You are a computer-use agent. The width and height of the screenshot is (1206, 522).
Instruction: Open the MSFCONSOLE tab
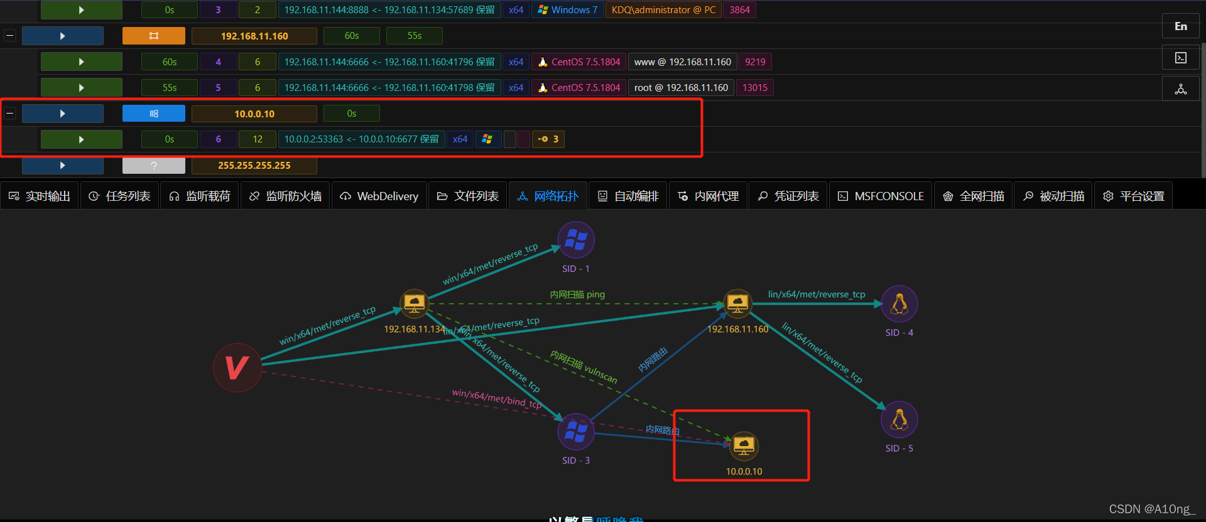click(881, 196)
